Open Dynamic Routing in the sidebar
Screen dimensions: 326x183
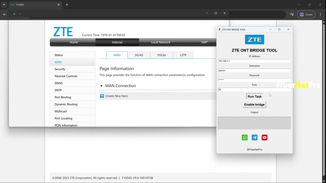coord(73,104)
